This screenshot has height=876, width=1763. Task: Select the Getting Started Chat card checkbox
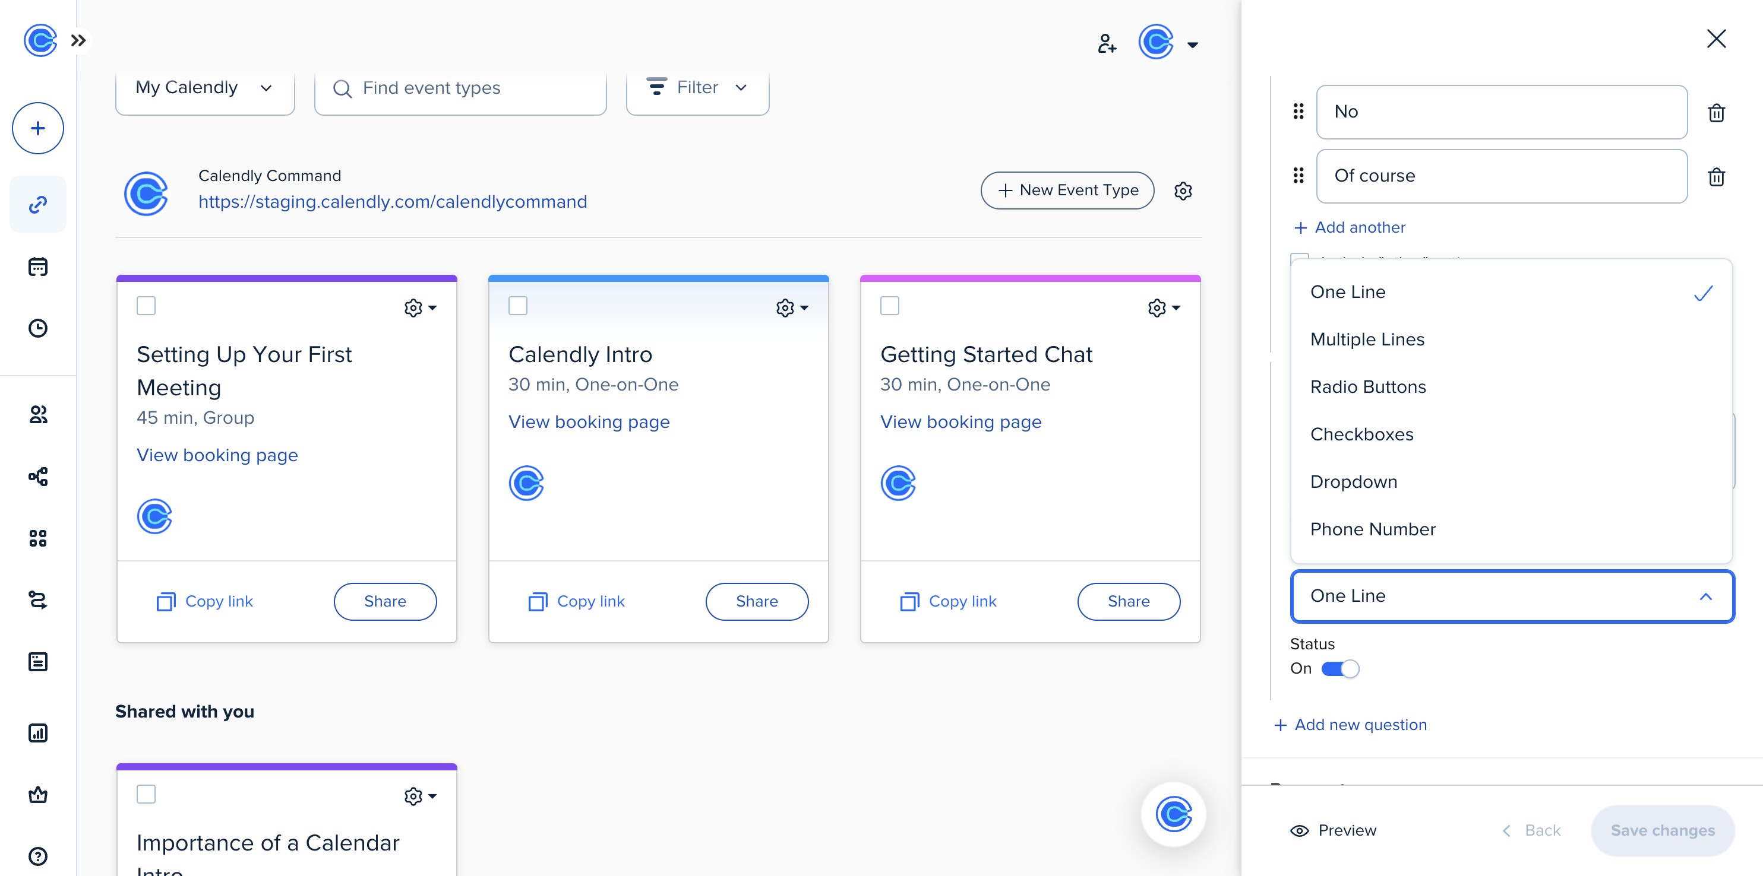pyautogui.click(x=890, y=306)
